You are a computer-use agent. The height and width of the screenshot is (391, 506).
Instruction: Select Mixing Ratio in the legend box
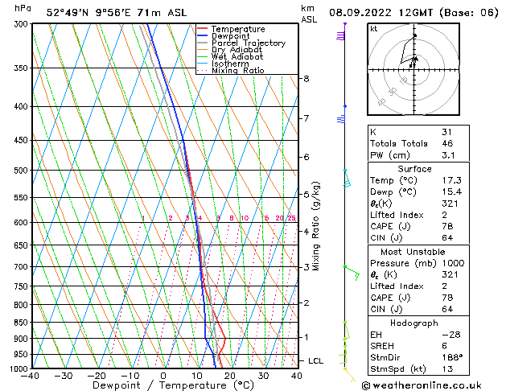tap(238, 70)
